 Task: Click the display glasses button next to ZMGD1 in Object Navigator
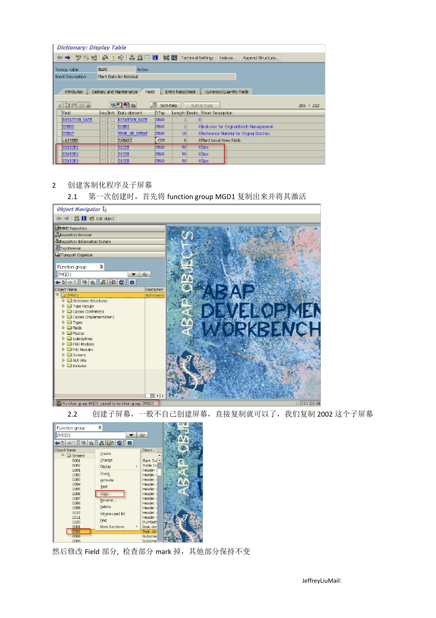145,275
